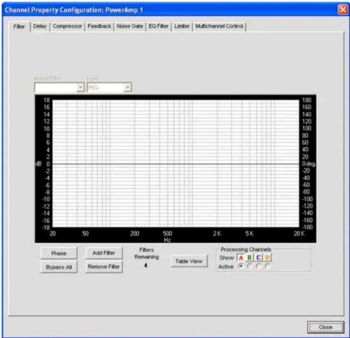Click the window title PowerAmp 1
Viewport: 350px width, 338px height.
click(124, 10)
